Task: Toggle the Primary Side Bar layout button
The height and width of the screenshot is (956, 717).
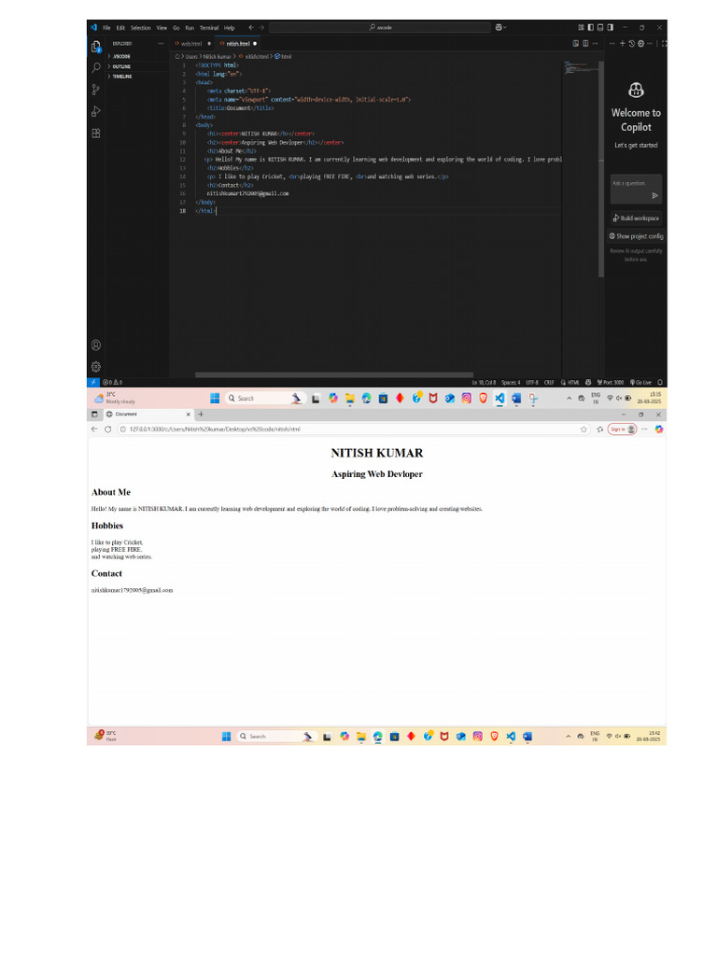Action: [590, 27]
